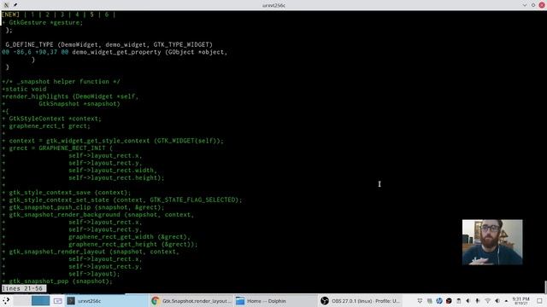Click the 'self->layout);' line
Viewport: 547px width, 307px height.
[x=94, y=274]
